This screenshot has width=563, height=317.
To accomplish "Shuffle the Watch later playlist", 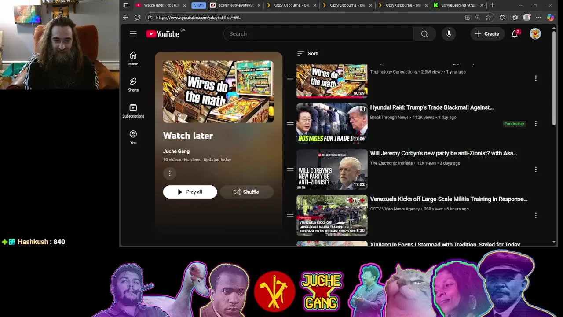I will pyautogui.click(x=246, y=192).
